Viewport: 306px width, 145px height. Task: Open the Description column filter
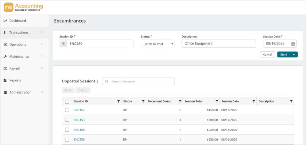coord(291,102)
